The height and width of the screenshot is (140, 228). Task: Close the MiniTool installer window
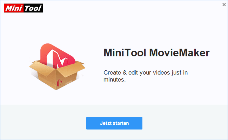point(224,4)
